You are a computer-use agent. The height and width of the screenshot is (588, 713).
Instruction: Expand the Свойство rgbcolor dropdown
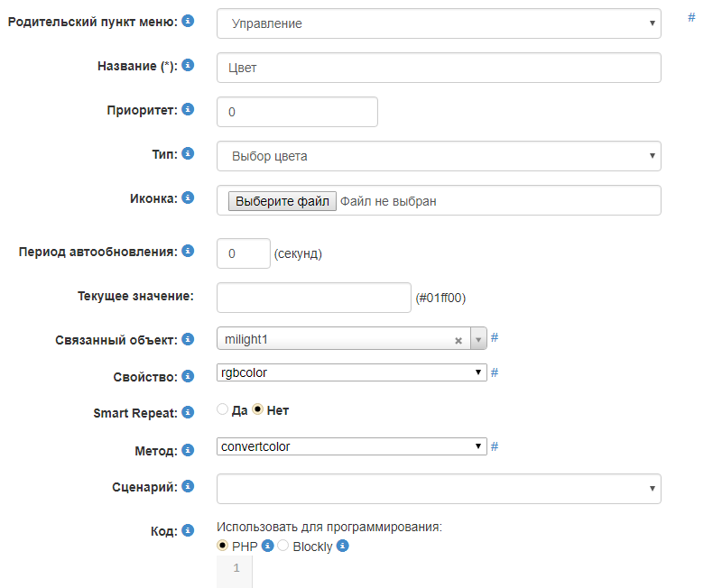tap(352, 372)
